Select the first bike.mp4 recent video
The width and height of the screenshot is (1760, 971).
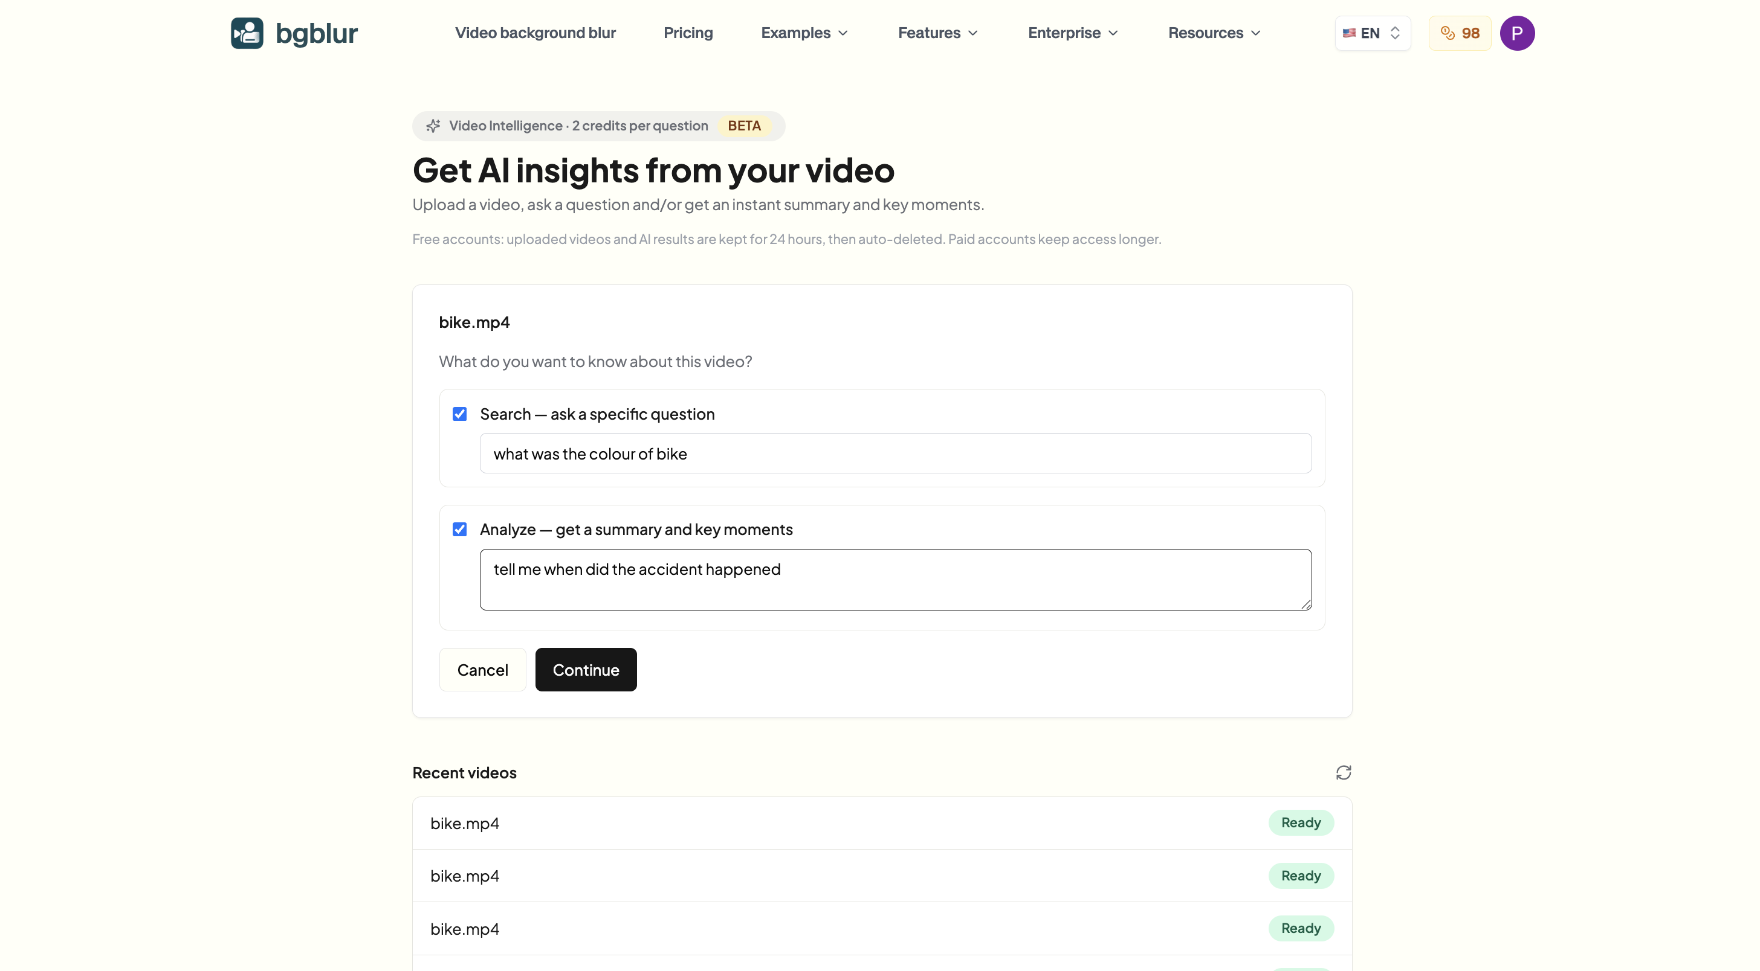[881, 823]
